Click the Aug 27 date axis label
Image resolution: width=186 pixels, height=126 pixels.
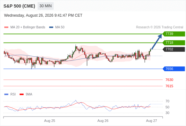point(152,121)
